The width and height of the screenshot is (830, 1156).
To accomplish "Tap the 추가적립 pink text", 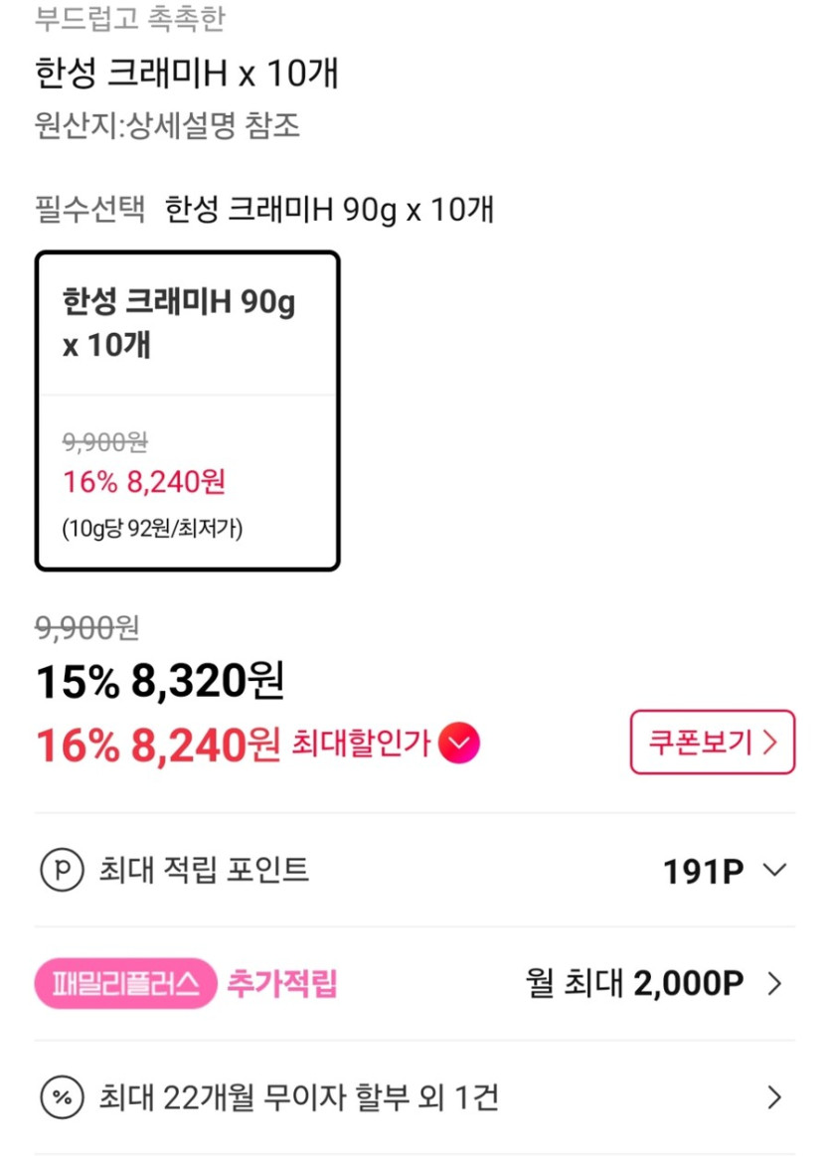I will tap(282, 984).
